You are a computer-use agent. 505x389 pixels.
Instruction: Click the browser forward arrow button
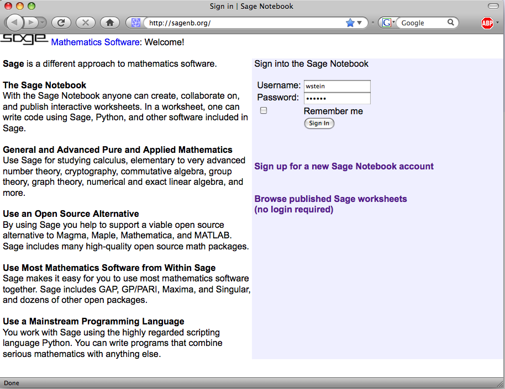[31, 23]
